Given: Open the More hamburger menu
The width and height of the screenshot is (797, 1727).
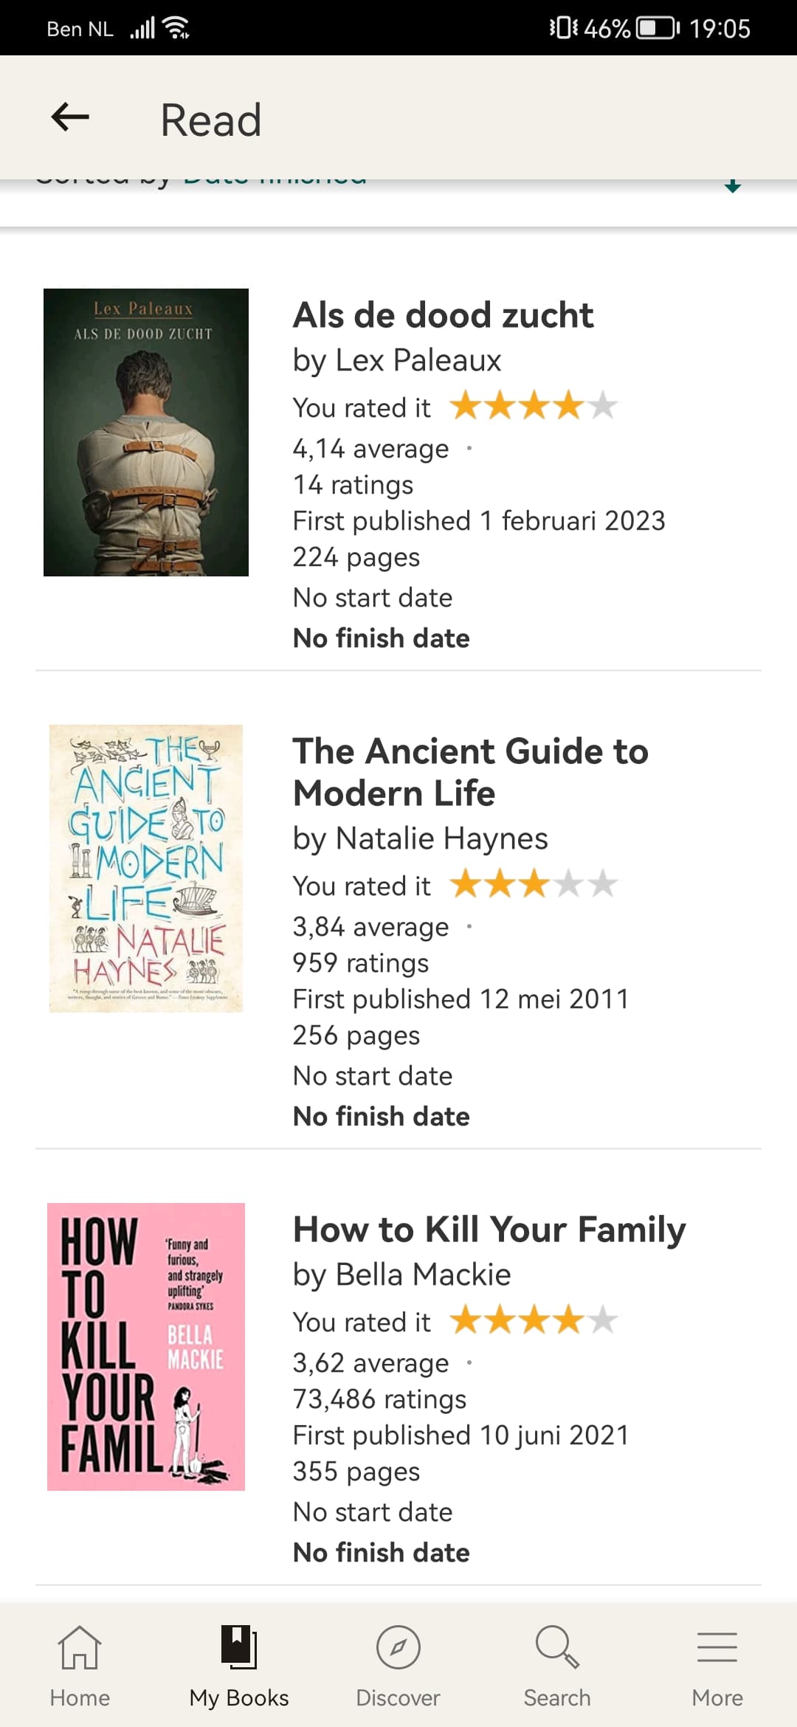Looking at the screenshot, I should (717, 1647).
